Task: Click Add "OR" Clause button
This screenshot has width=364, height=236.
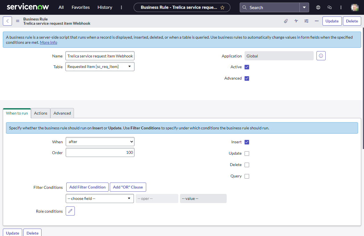Action: [128, 187]
